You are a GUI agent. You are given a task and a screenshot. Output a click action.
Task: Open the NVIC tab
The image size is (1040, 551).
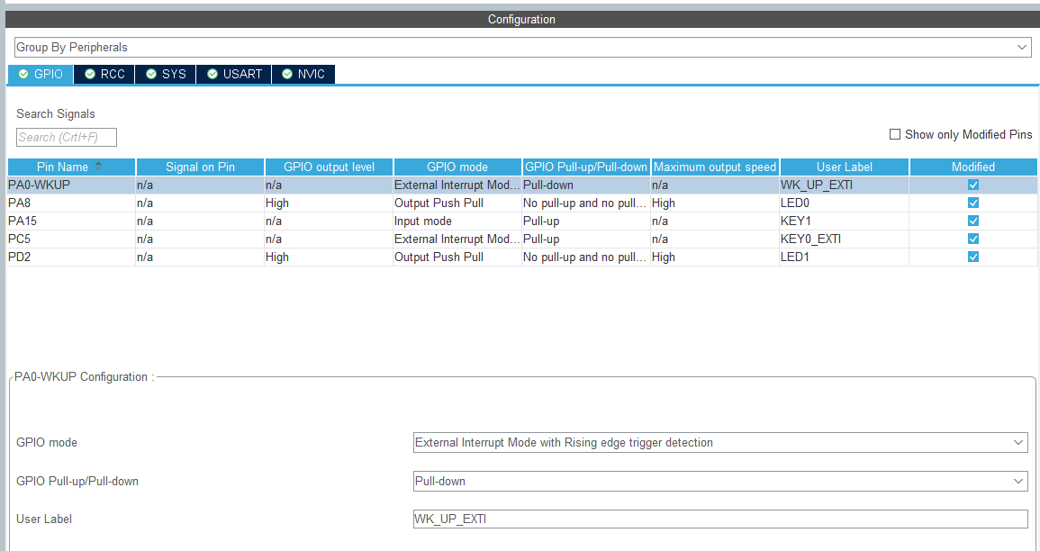303,74
